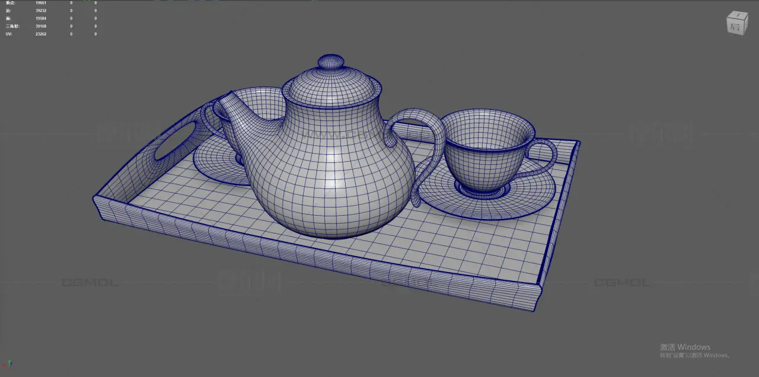
Task: Click the edge count value 39232
Action: coord(41,11)
